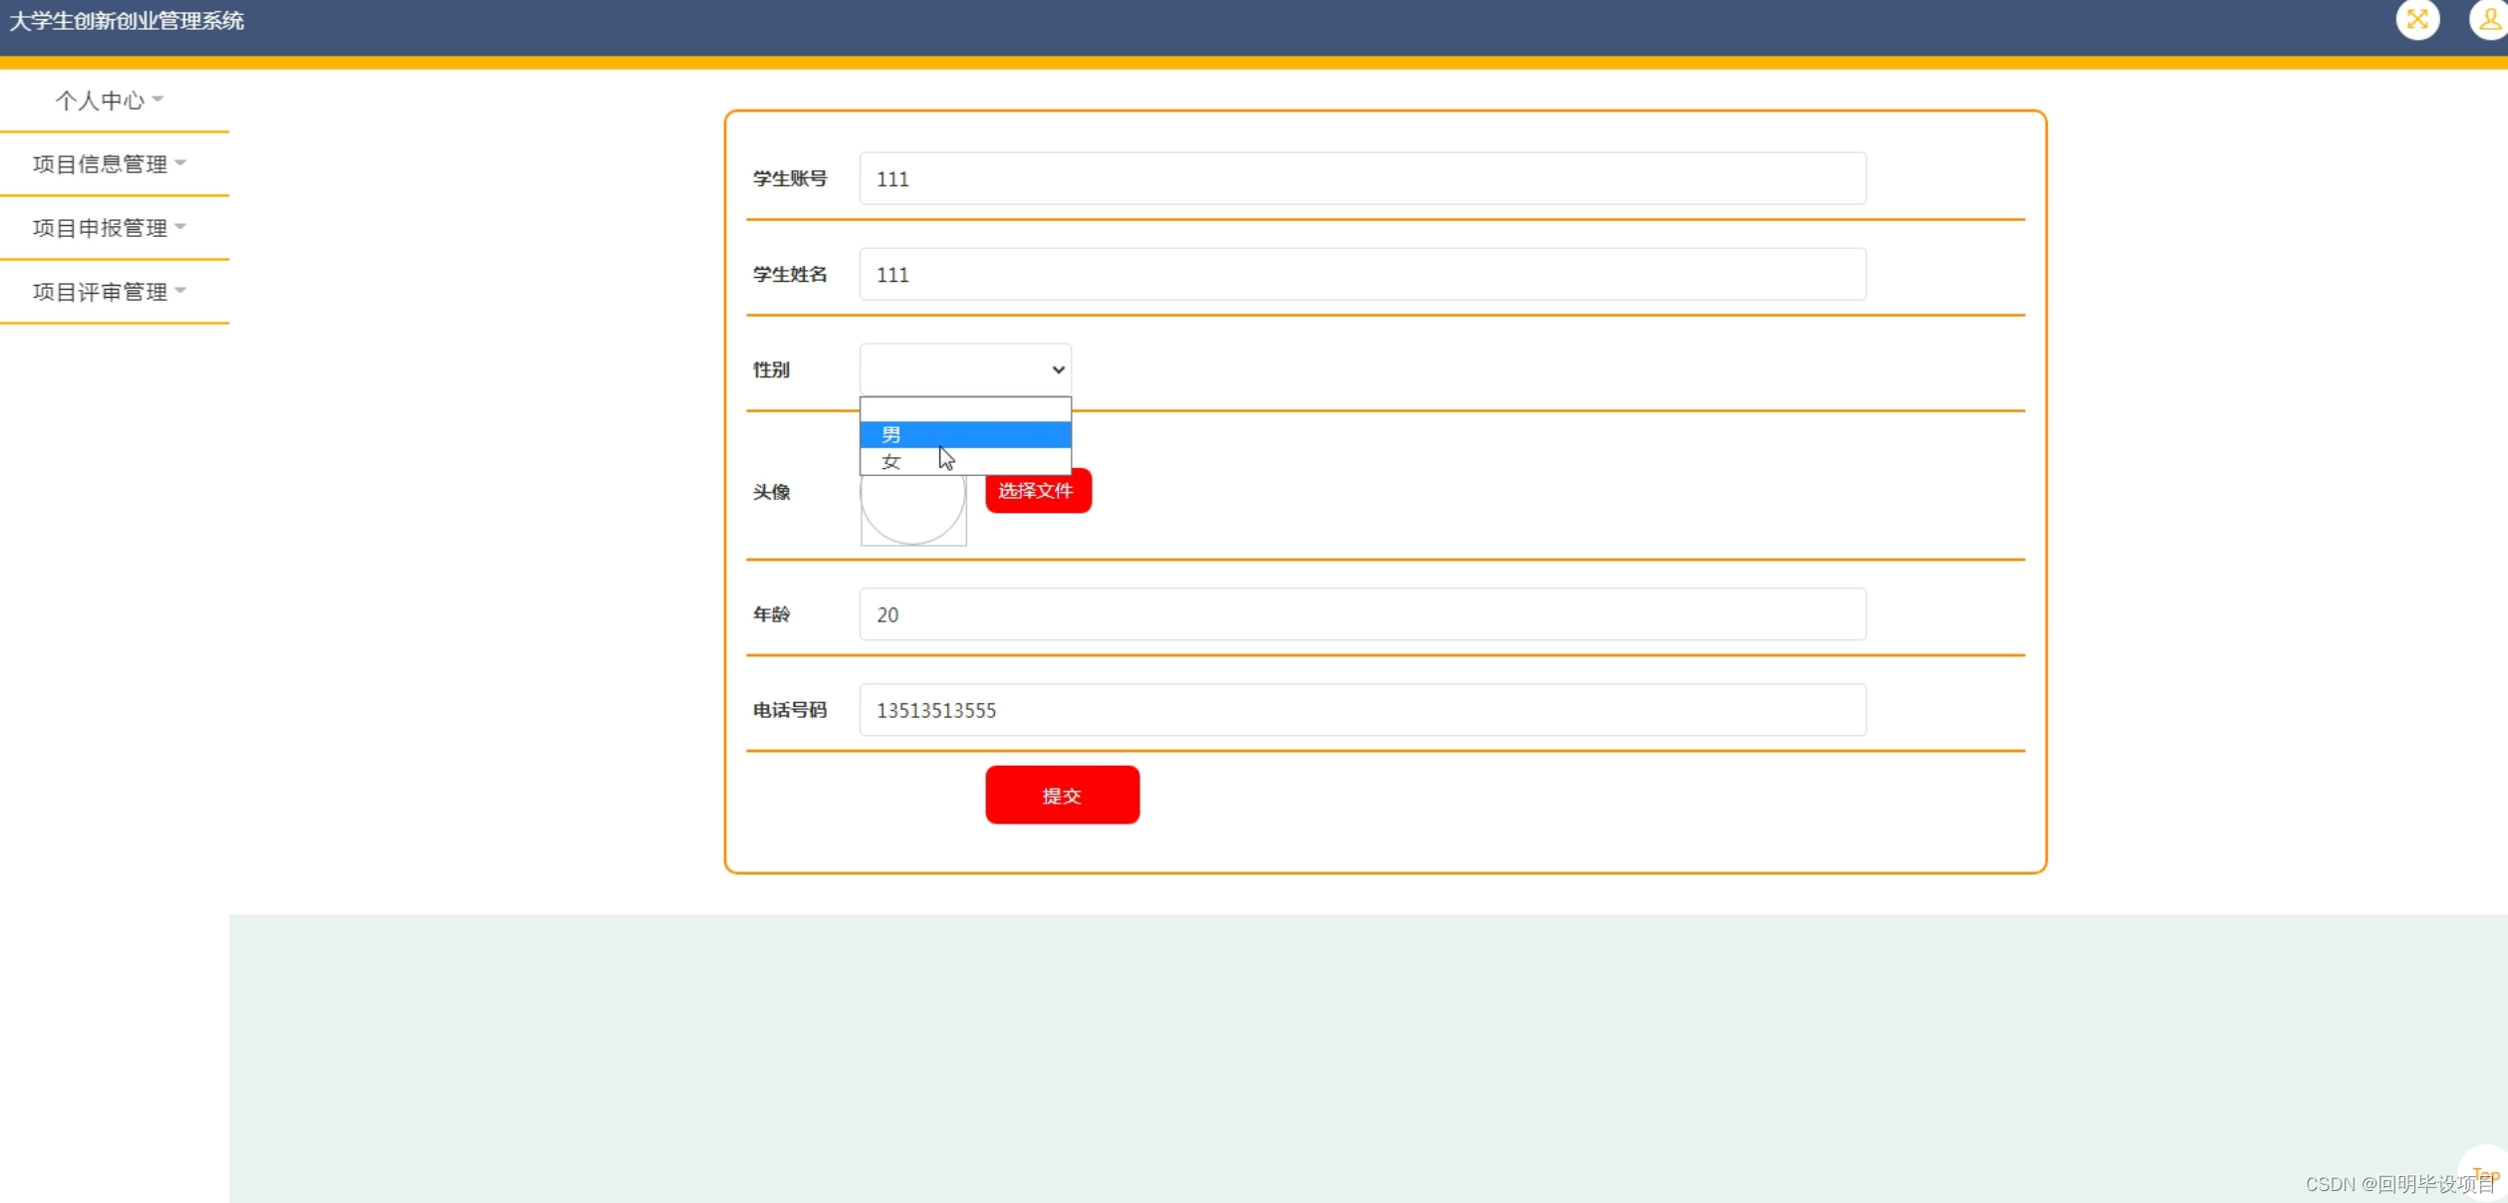Choose the blank option in gender list
The image size is (2508, 1203).
964,409
